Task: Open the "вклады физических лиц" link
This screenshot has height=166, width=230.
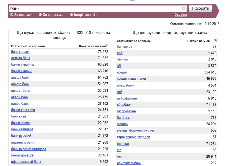Action: click(135, 130)
